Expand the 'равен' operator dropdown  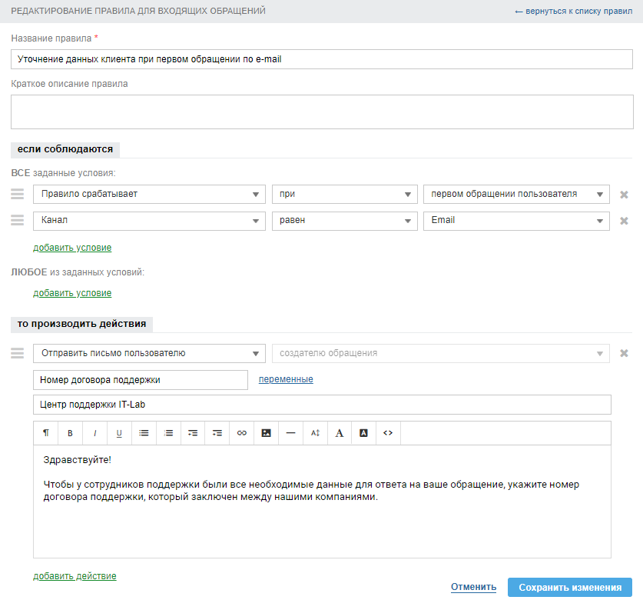pyautogui.click(x=344, y=221)
